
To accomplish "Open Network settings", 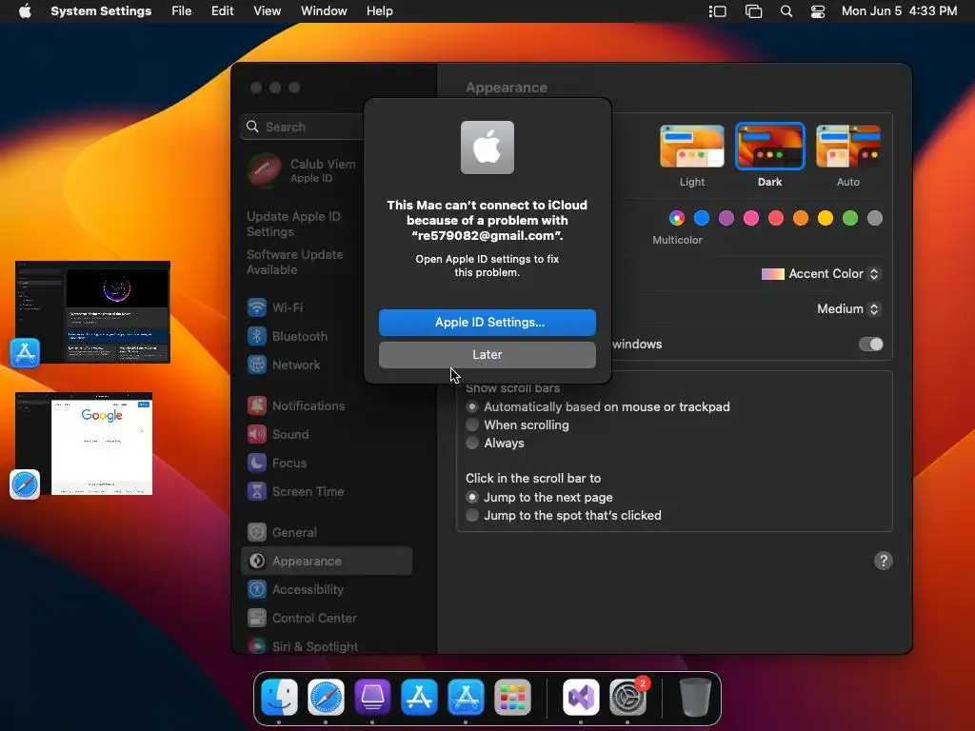I will coord(284,365).
